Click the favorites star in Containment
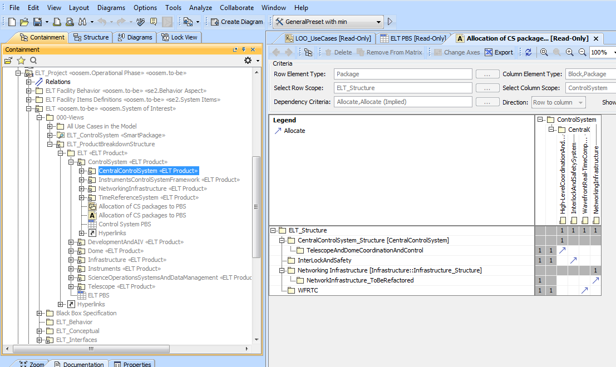Screen dimensions: 616x367 click(x=21, y=60)
